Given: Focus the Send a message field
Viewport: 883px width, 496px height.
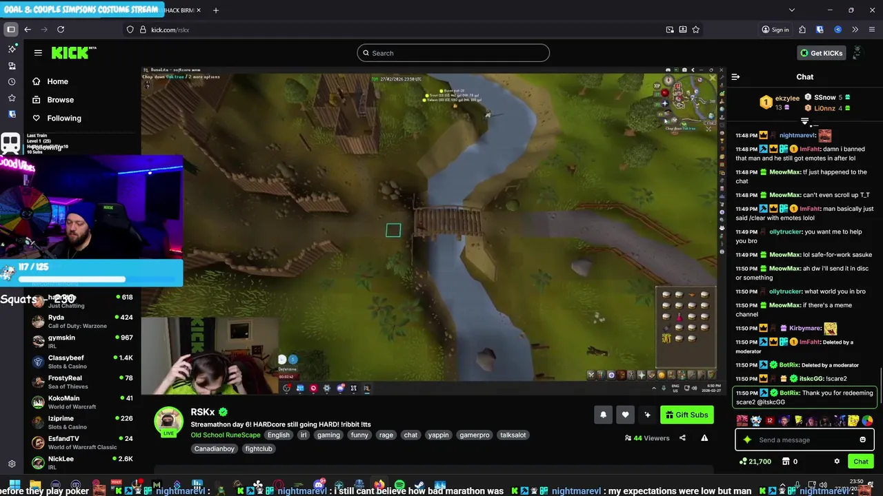Looking at the screenshot, I should coord(804,440).
